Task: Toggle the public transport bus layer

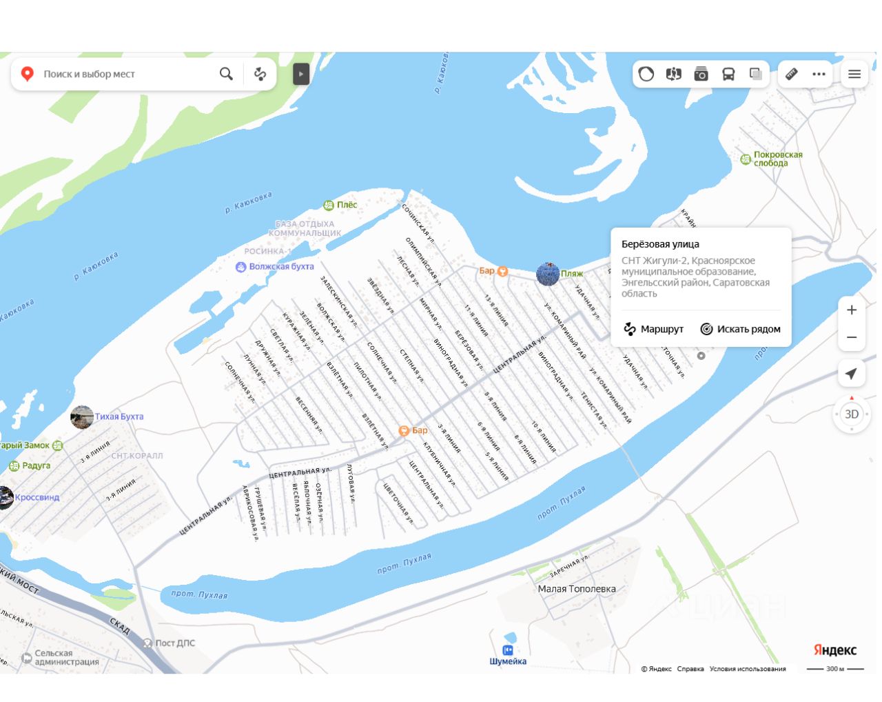Action: click(728, 74)
